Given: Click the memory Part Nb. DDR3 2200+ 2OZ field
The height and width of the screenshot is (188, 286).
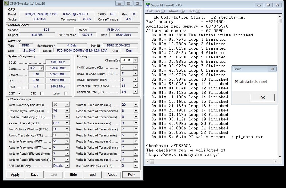Looking at the screenshot, I should tap(120, 46).
